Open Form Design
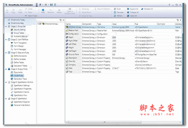Viewport: 188px width, 128px height. click(x=17, y=46)
